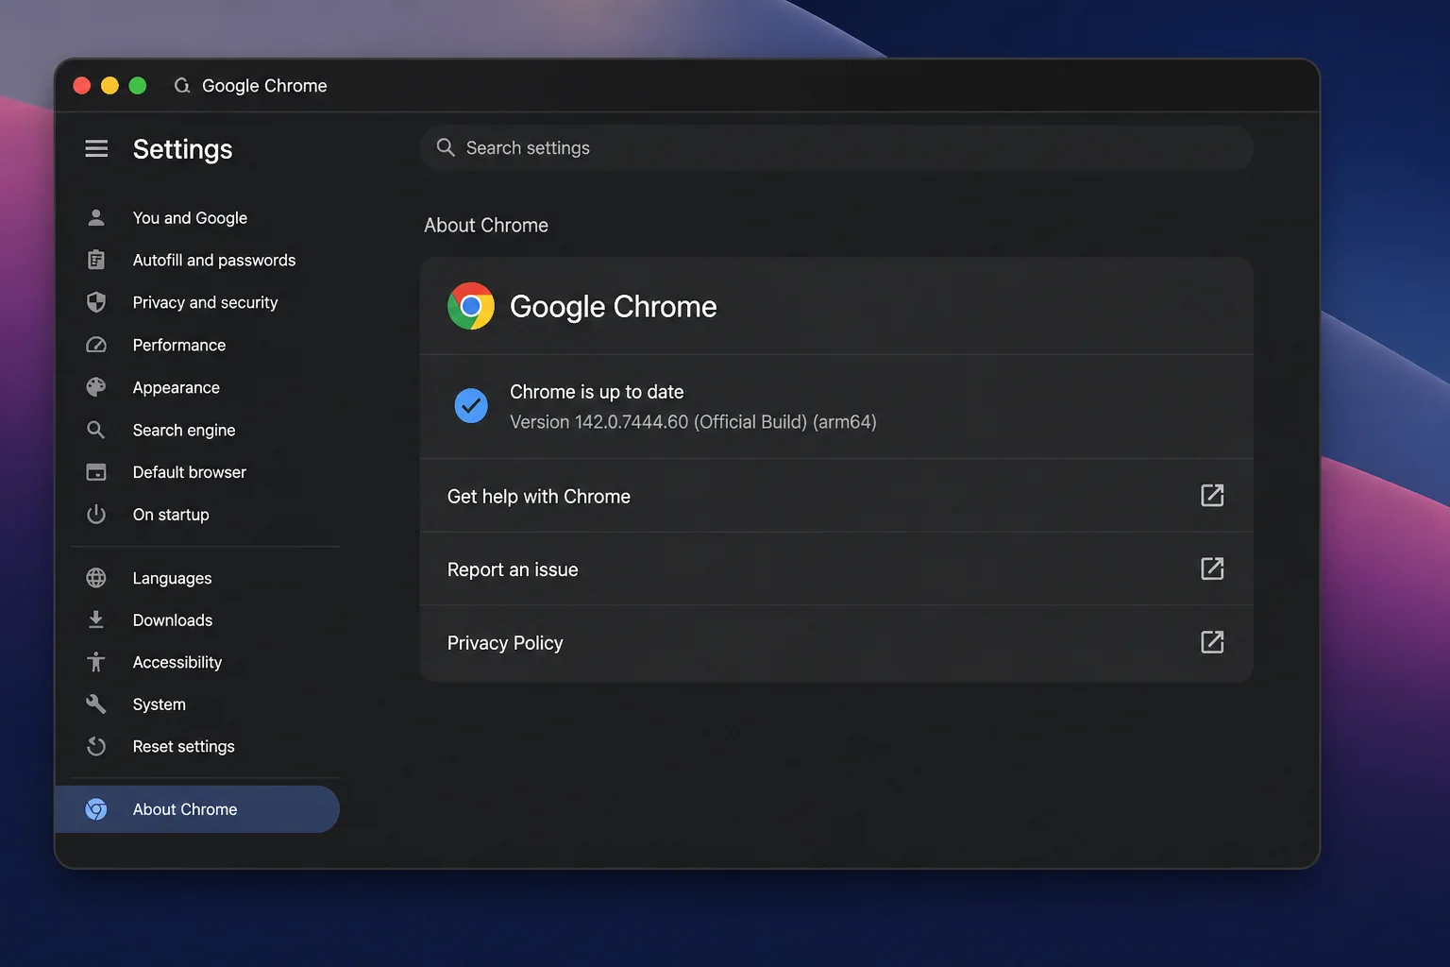Click the Google Chrome title bar text
Viewport: 1450px width, 967px height.
click(x=264, y=86)
